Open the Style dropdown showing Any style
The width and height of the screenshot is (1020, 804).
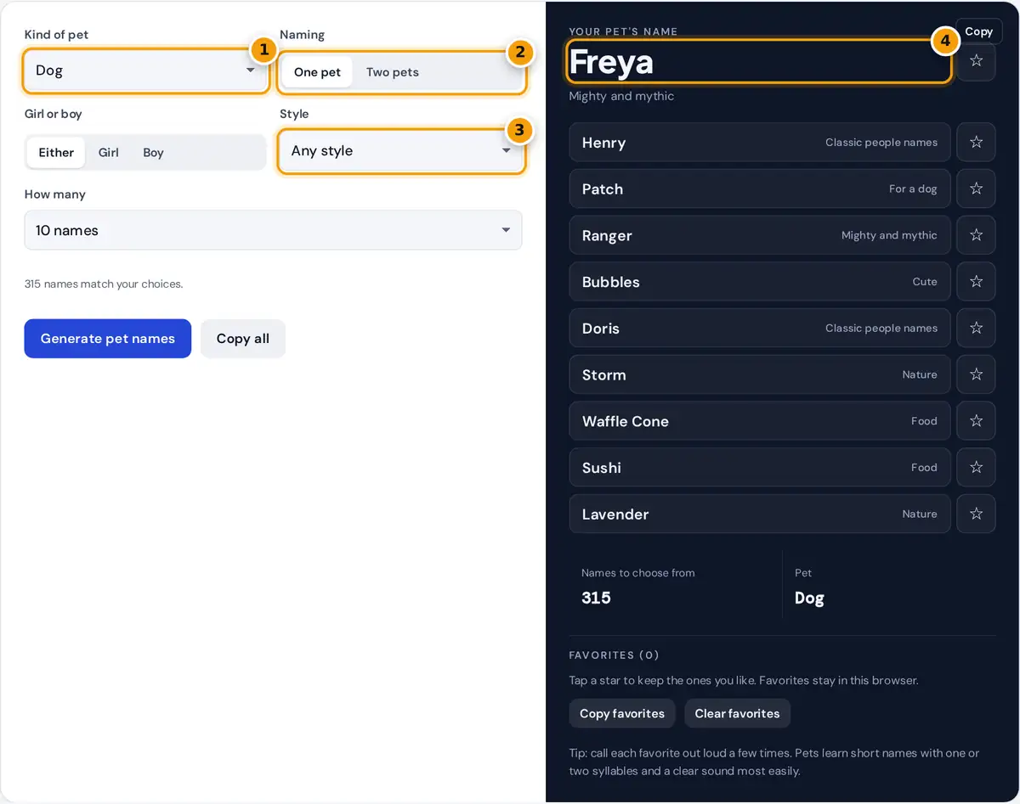pyautogui.click(x=401, y=151)
